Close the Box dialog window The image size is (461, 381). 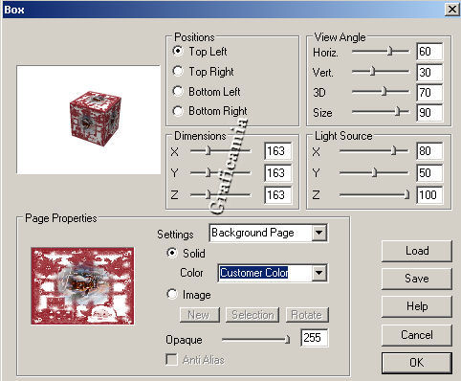pos(452,10)
